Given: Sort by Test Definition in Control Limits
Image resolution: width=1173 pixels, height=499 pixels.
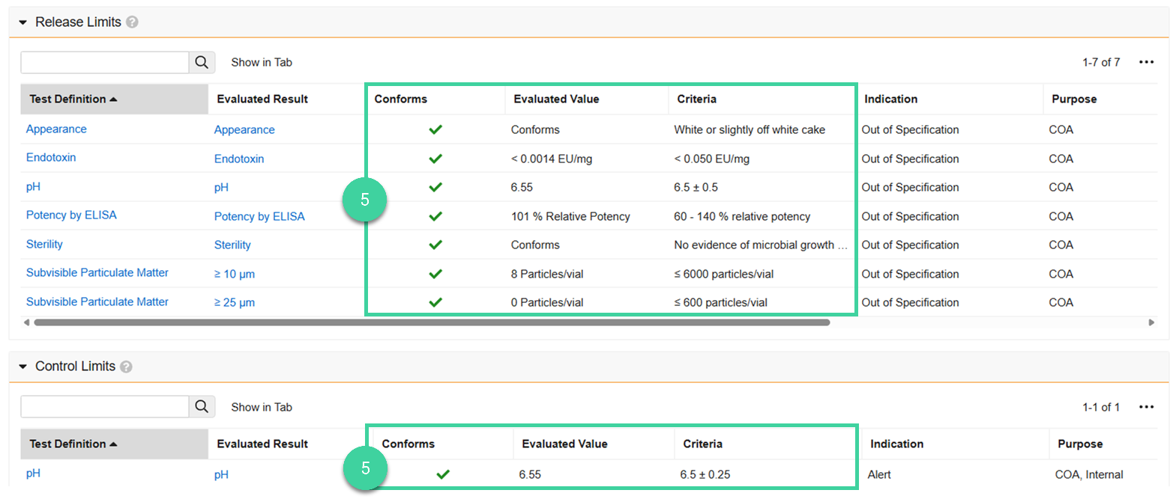Looking at the screenshot, I should [x=73, y=444].
